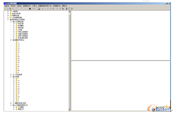Expand the 标准刀具 tree node
174x114 pixels.
13,24
